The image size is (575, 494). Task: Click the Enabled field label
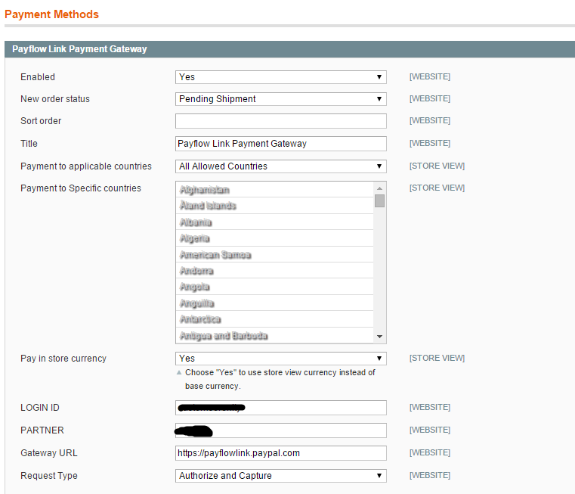(x=38, y=77)
